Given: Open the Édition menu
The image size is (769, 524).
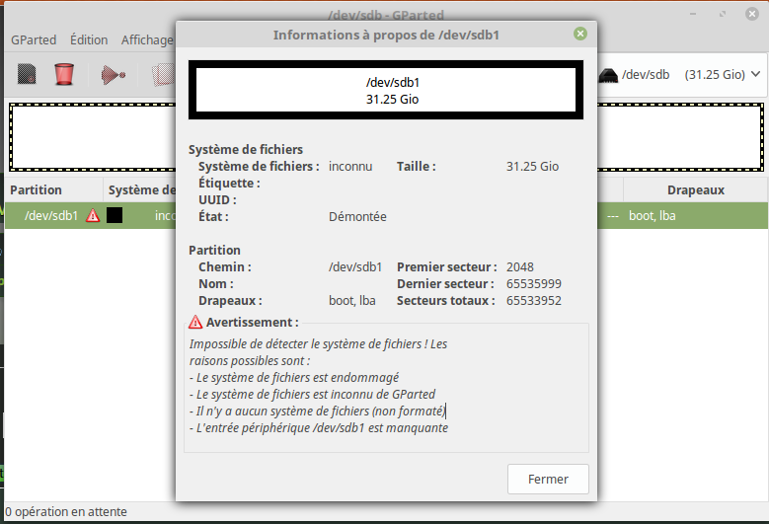Looking at the screenshot, I should pyautogui.click(x=89, y=39).
